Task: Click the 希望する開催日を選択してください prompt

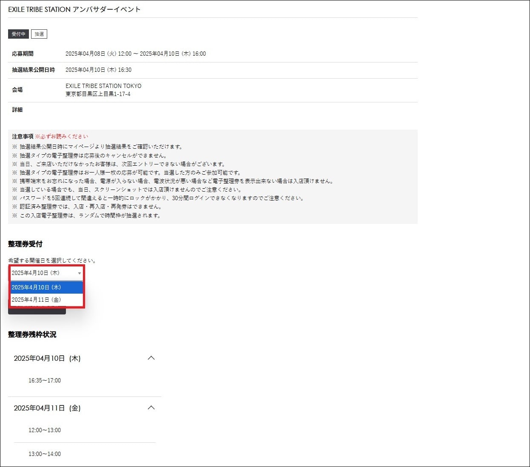Action: point(52,260)
